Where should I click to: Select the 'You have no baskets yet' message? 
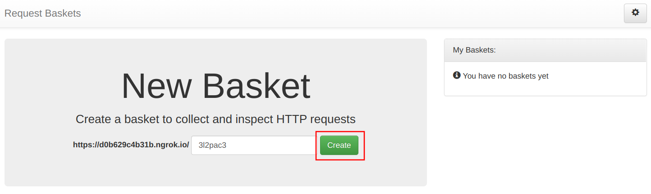click(505, 76)
